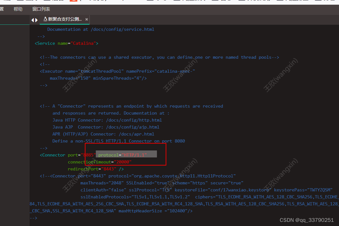Viewport: 339px width, 226px height.
Task: Open the 窗口列表 menu
Action: 41,9
